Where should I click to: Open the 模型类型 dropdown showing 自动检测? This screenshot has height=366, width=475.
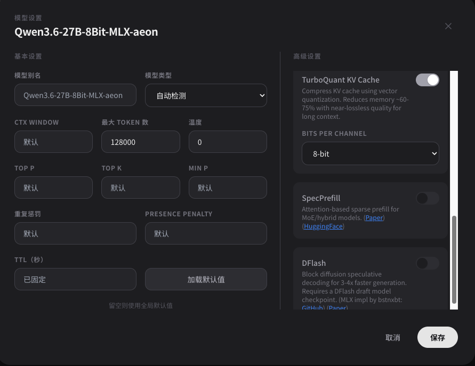(206, 95)
